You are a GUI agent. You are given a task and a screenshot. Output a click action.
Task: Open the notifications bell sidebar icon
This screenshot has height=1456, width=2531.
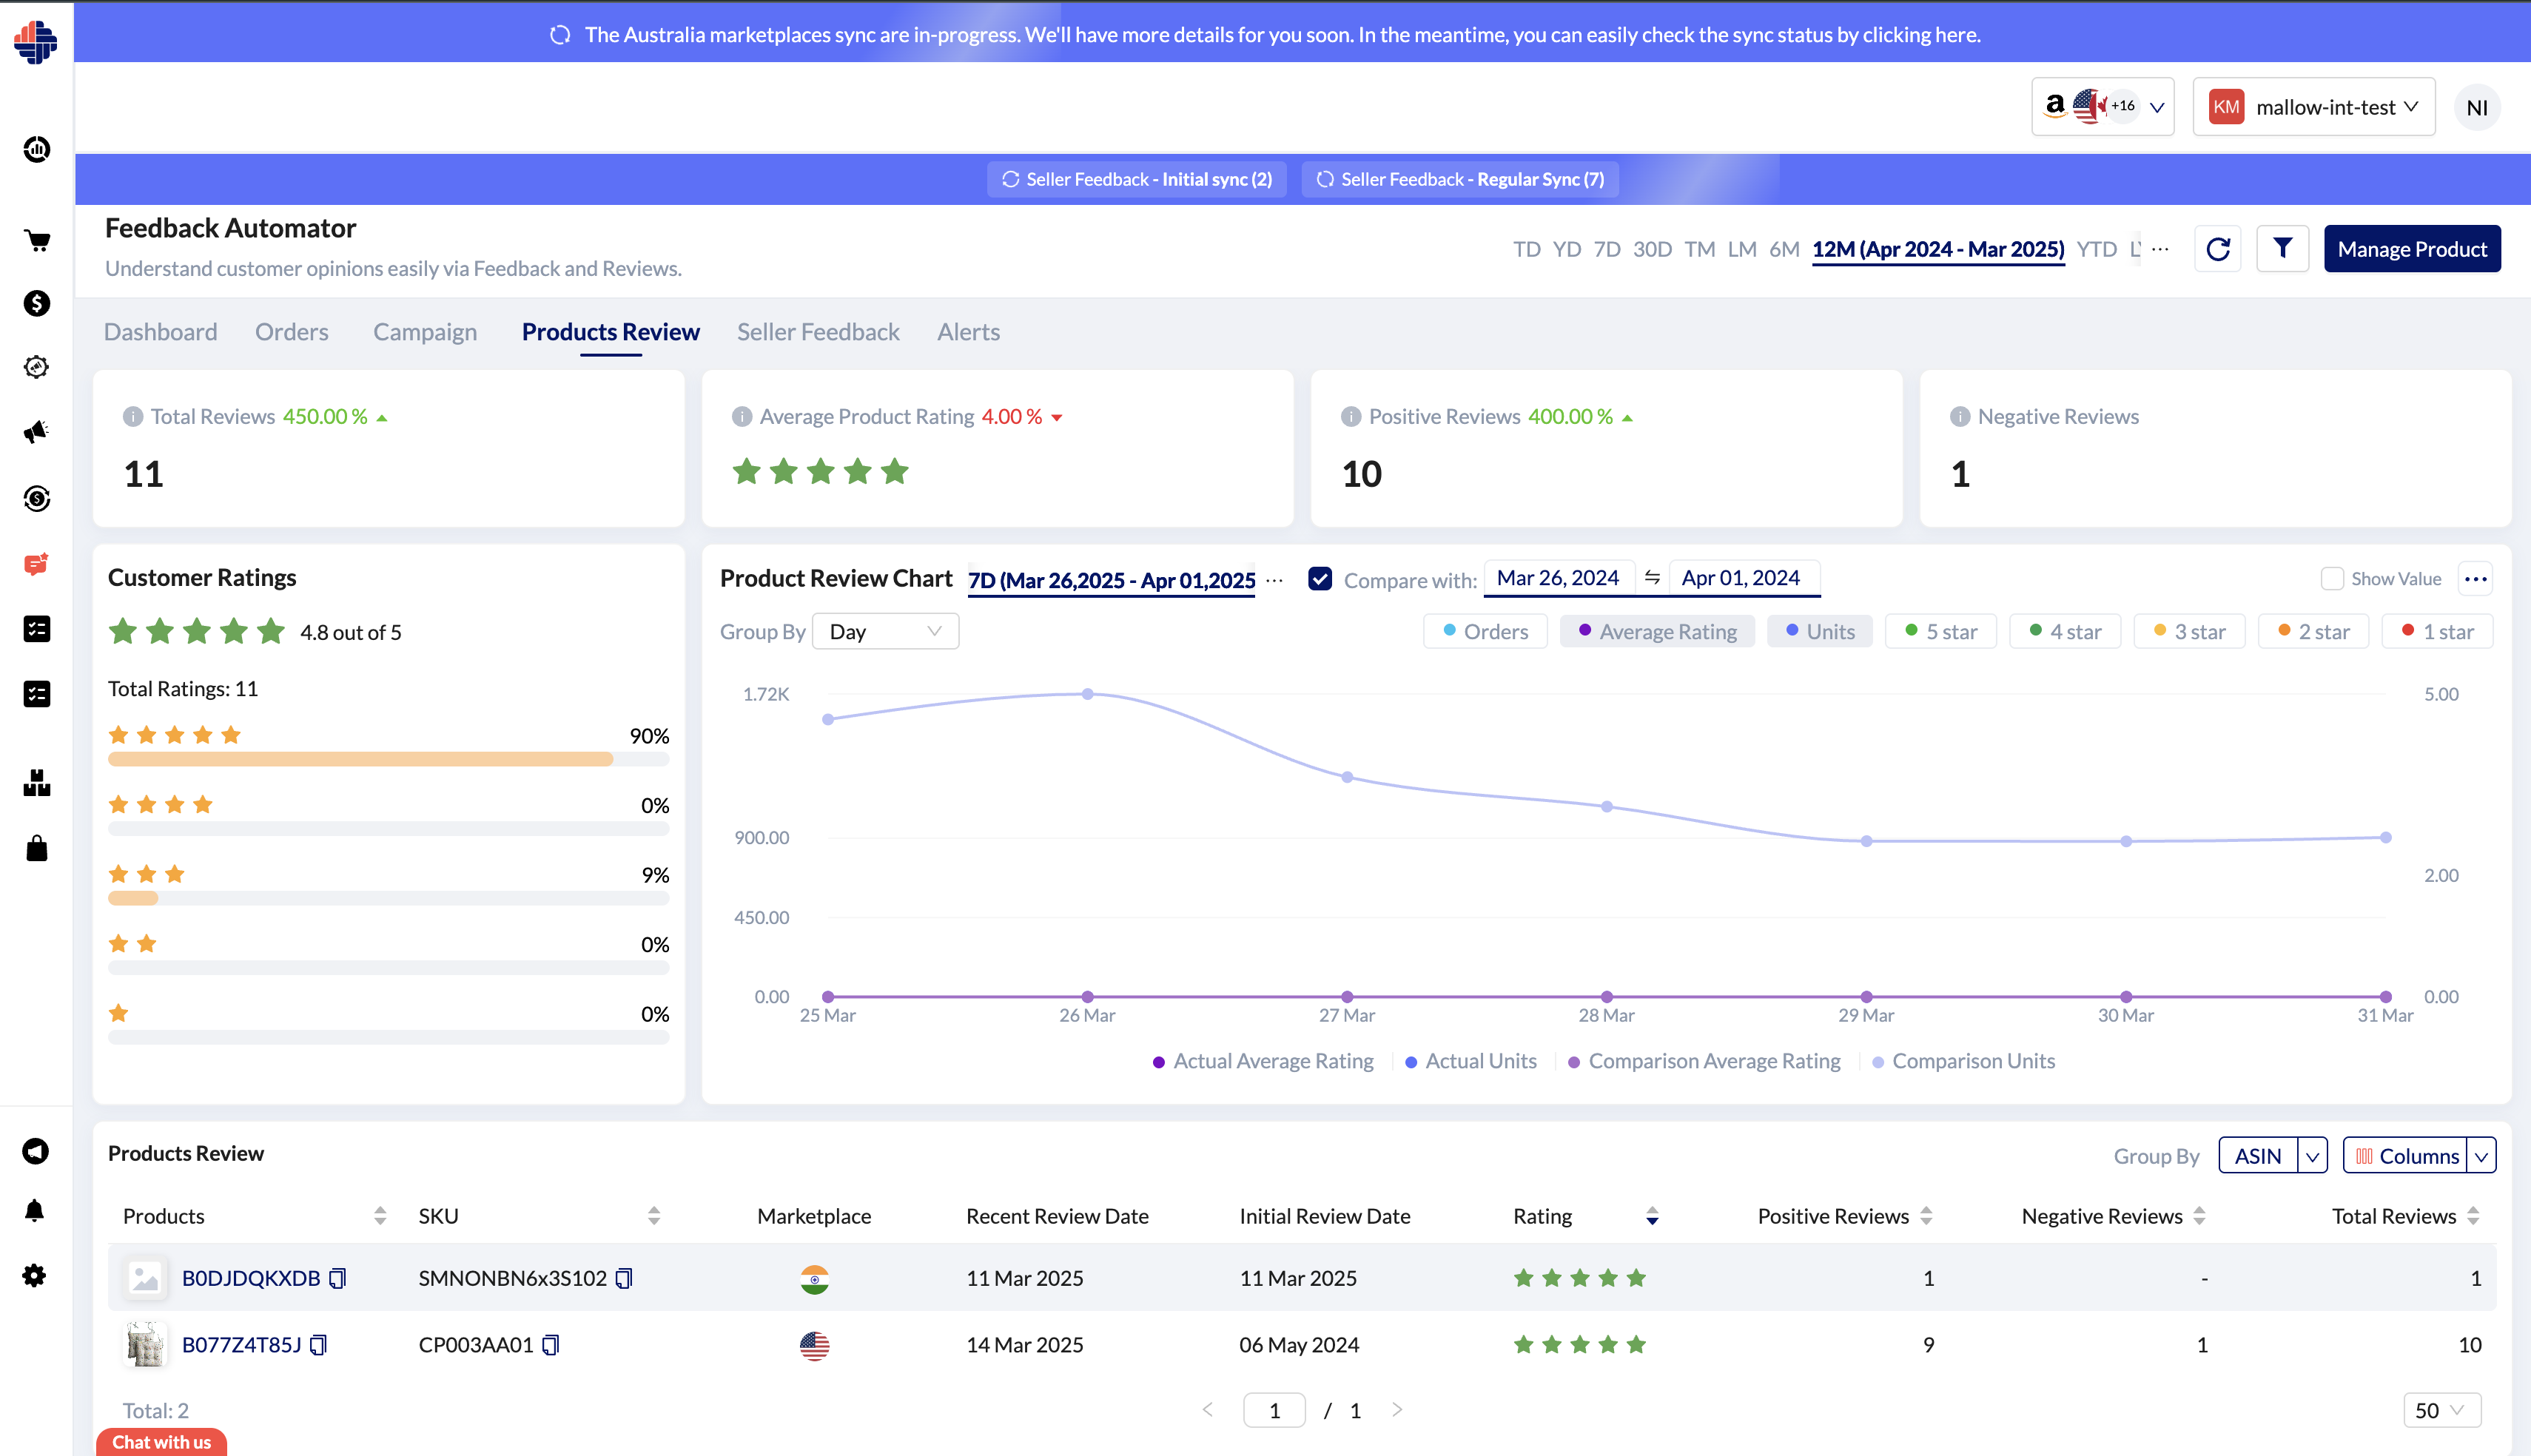point(35,1211)
